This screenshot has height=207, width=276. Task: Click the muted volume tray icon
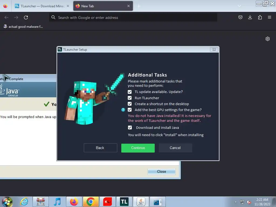(249, 202)
